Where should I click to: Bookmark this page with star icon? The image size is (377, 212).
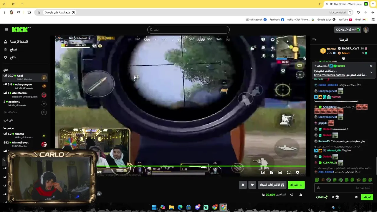point(39,12)
